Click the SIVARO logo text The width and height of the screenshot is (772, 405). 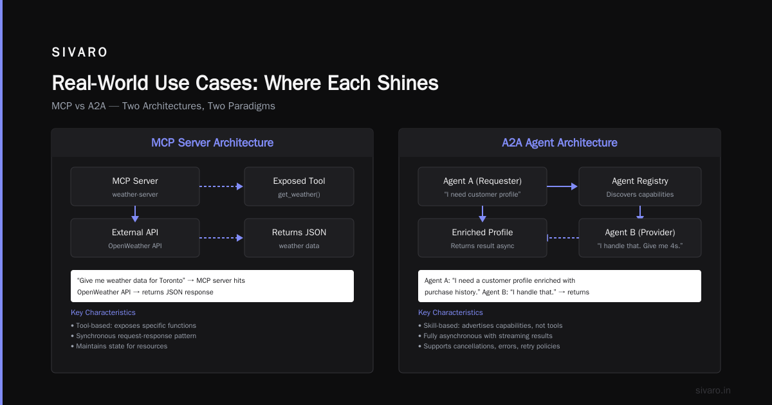[80, 53]
